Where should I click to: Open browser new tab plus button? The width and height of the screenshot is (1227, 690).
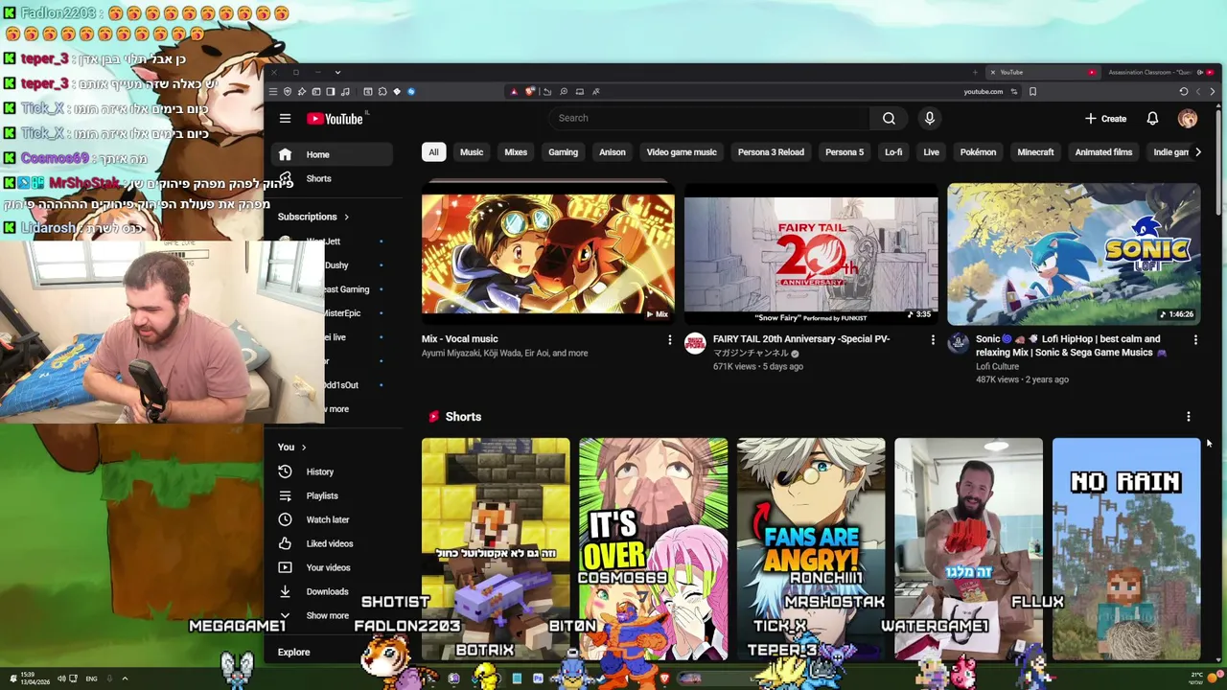pos(975,72)
